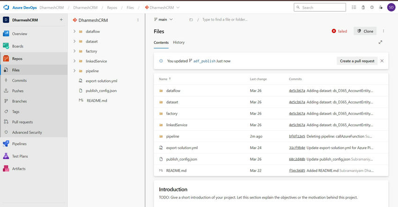Expand the pipeline folder in tree
Screen dimensions: 398x207
pos(74,71)
